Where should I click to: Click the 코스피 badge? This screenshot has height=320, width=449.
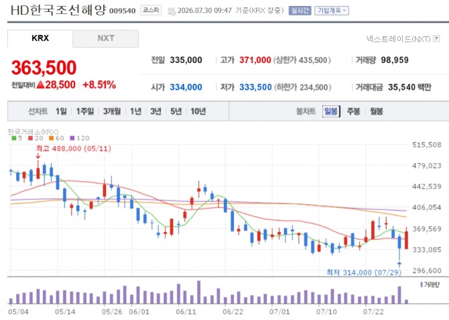point(151,10)
